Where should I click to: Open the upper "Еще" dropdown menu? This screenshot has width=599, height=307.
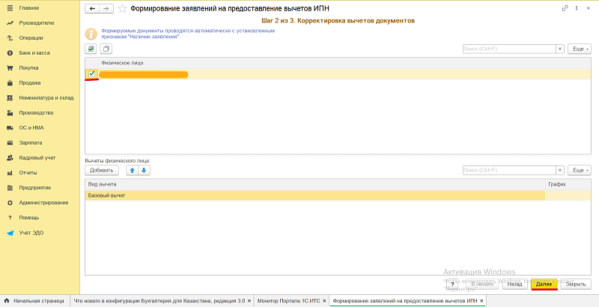tap(579, 49)
